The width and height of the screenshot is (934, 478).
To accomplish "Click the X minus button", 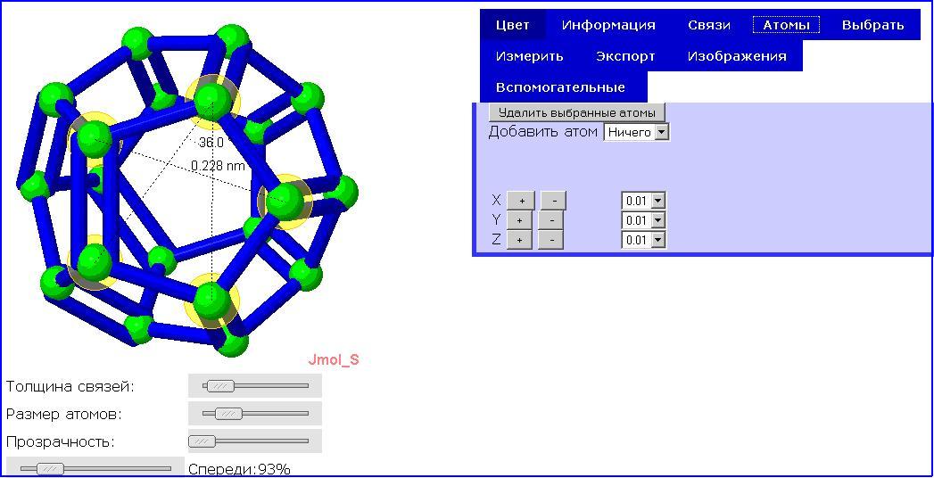I will click(553, 201).
